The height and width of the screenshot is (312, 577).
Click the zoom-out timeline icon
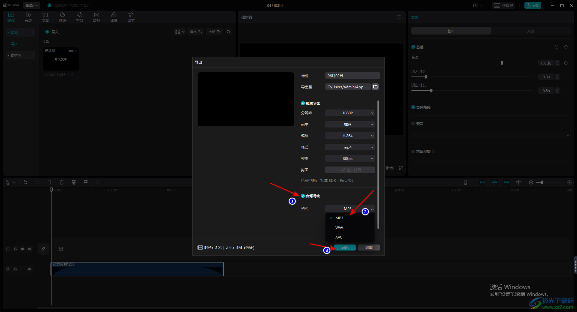pyautogui.click(x=531, y=182)
